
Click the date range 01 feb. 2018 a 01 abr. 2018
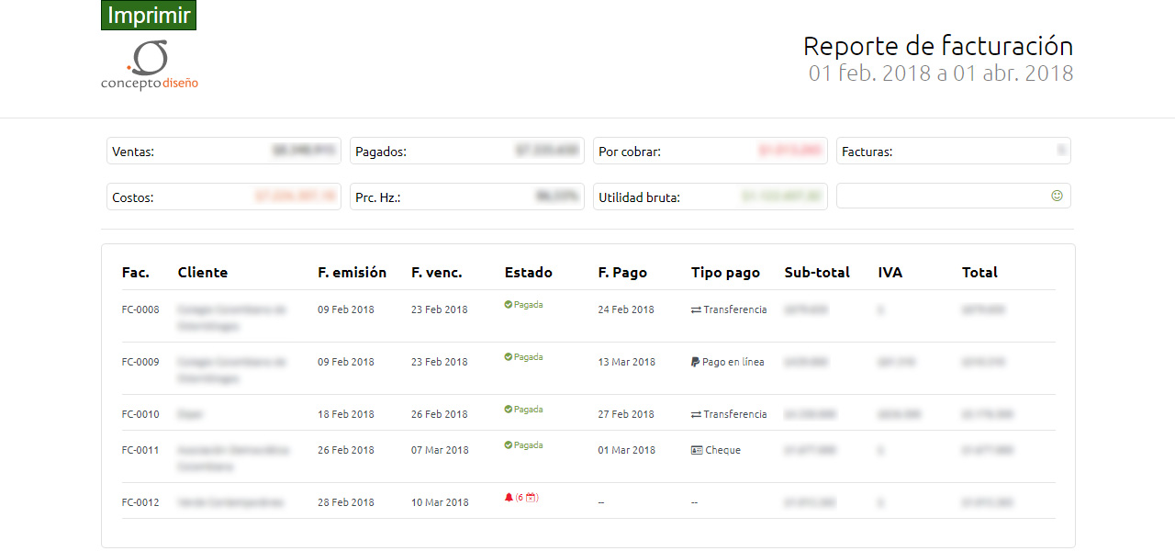pos(941,73)
